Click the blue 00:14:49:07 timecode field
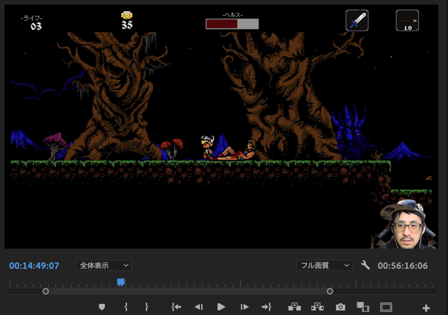Screen dimensions: 448x315 coord(34,266)
